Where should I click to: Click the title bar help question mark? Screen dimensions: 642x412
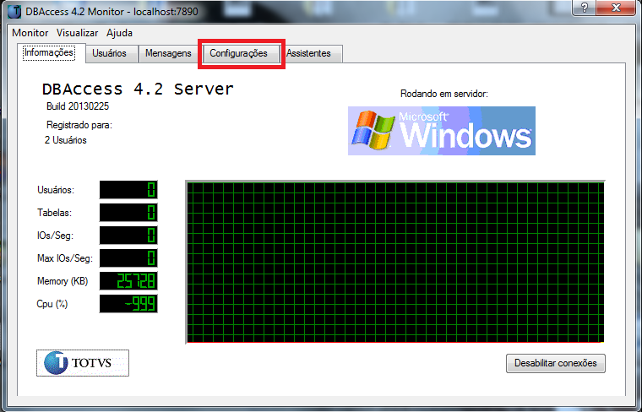pyautogui.click(x=585, y=8)
